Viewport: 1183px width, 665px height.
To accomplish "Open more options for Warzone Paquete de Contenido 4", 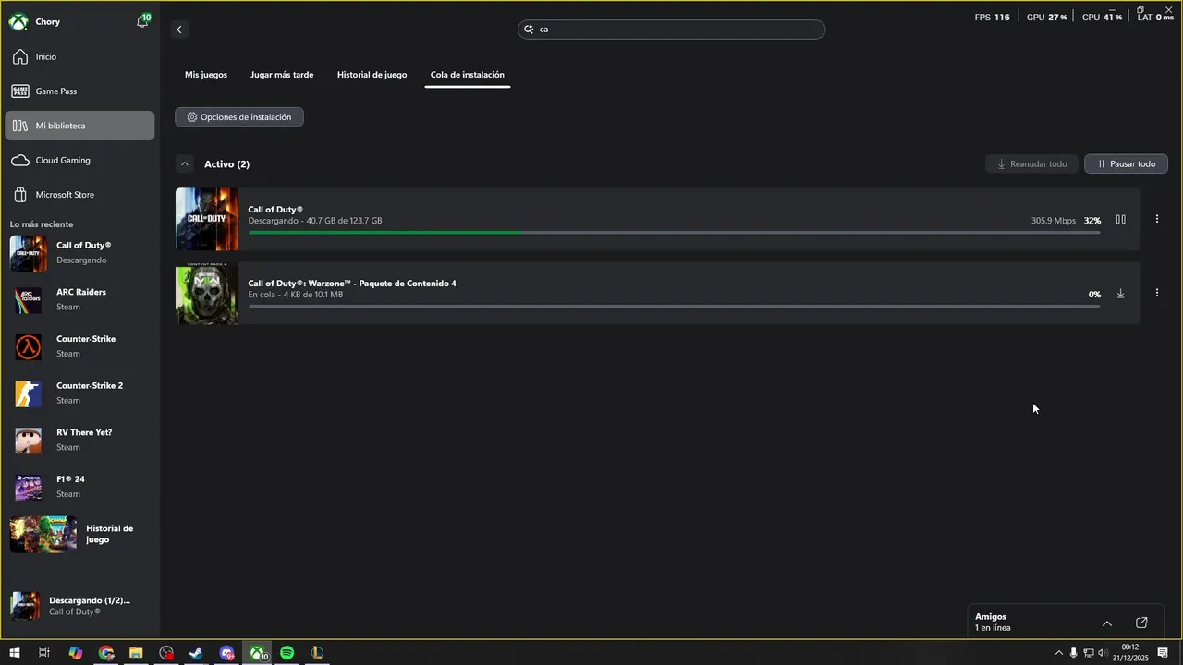I will tap(1157, 294).
